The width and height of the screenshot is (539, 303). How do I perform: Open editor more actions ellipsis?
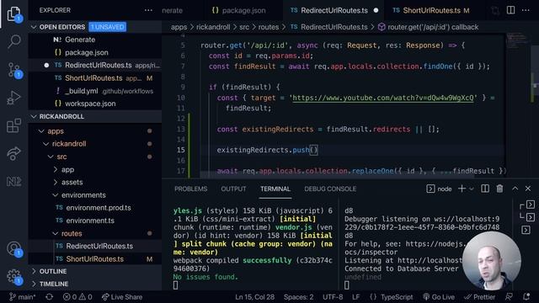coord(526,10)
